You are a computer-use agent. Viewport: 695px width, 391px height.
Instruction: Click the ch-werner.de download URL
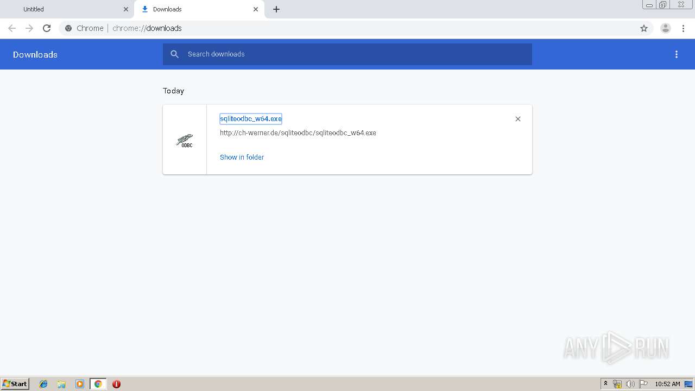tap(298, 133)
